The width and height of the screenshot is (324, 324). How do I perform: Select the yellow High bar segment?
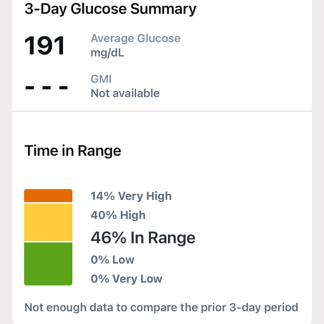[48, 222]
